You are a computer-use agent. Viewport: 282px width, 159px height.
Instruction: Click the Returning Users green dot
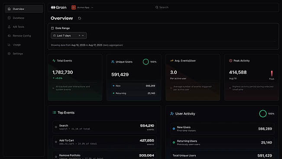coord(174,143)
